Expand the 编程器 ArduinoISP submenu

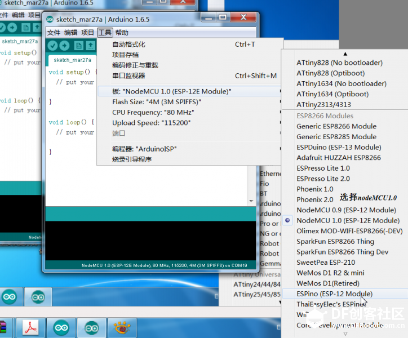point(189,149)
